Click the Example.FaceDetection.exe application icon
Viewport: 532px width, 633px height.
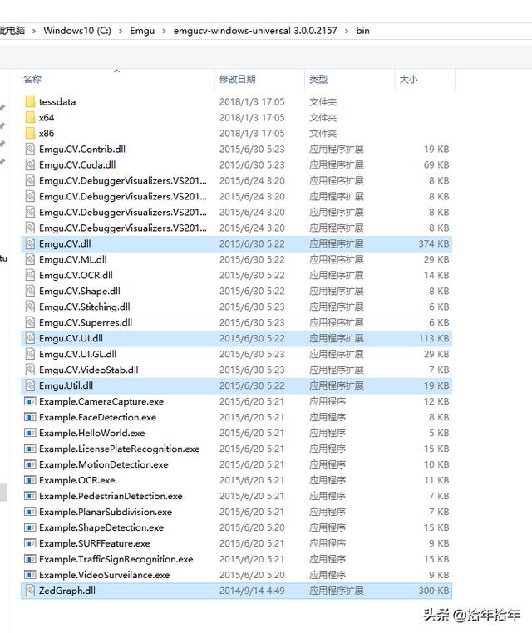coord(30,417)
